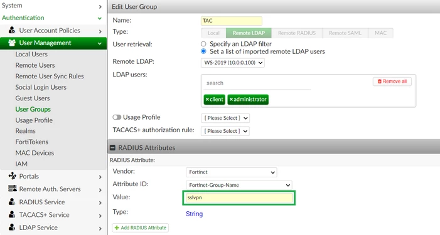Open Local Users page
440x235 pixels.
31,54
